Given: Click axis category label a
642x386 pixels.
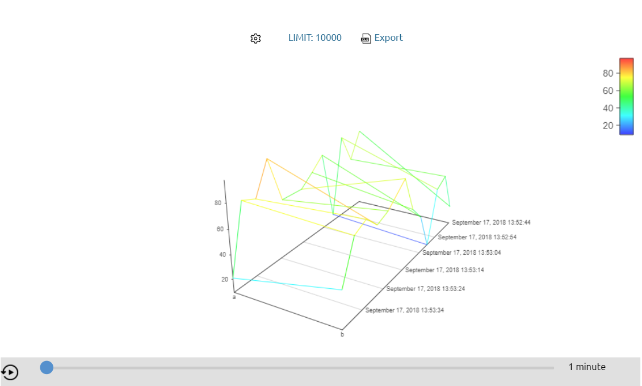Looking at the screenshot, I should coord(234,297).
